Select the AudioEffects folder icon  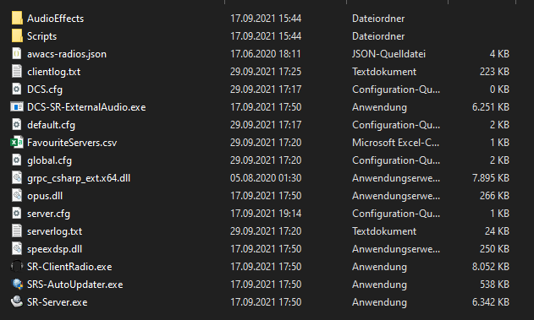(x=17, y=18)
